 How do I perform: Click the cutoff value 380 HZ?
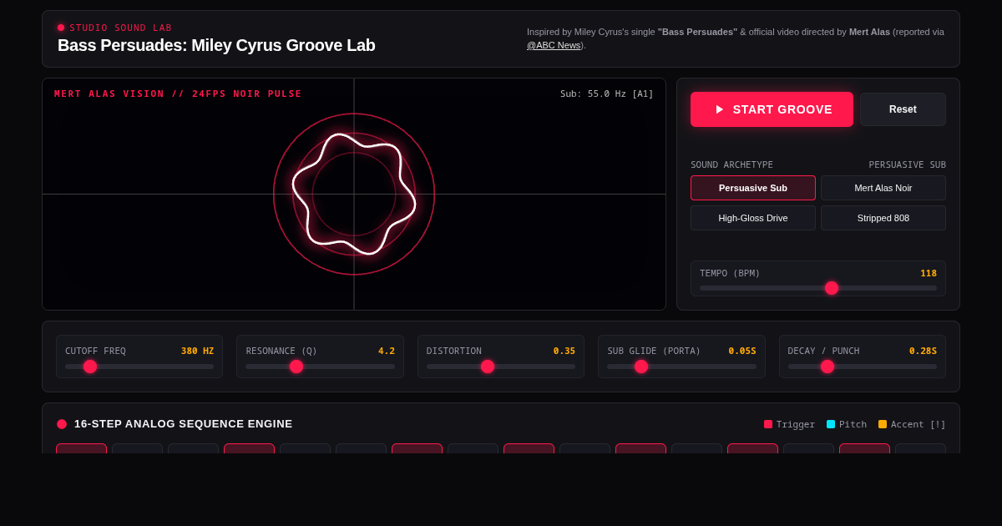[x=197, y=352]
